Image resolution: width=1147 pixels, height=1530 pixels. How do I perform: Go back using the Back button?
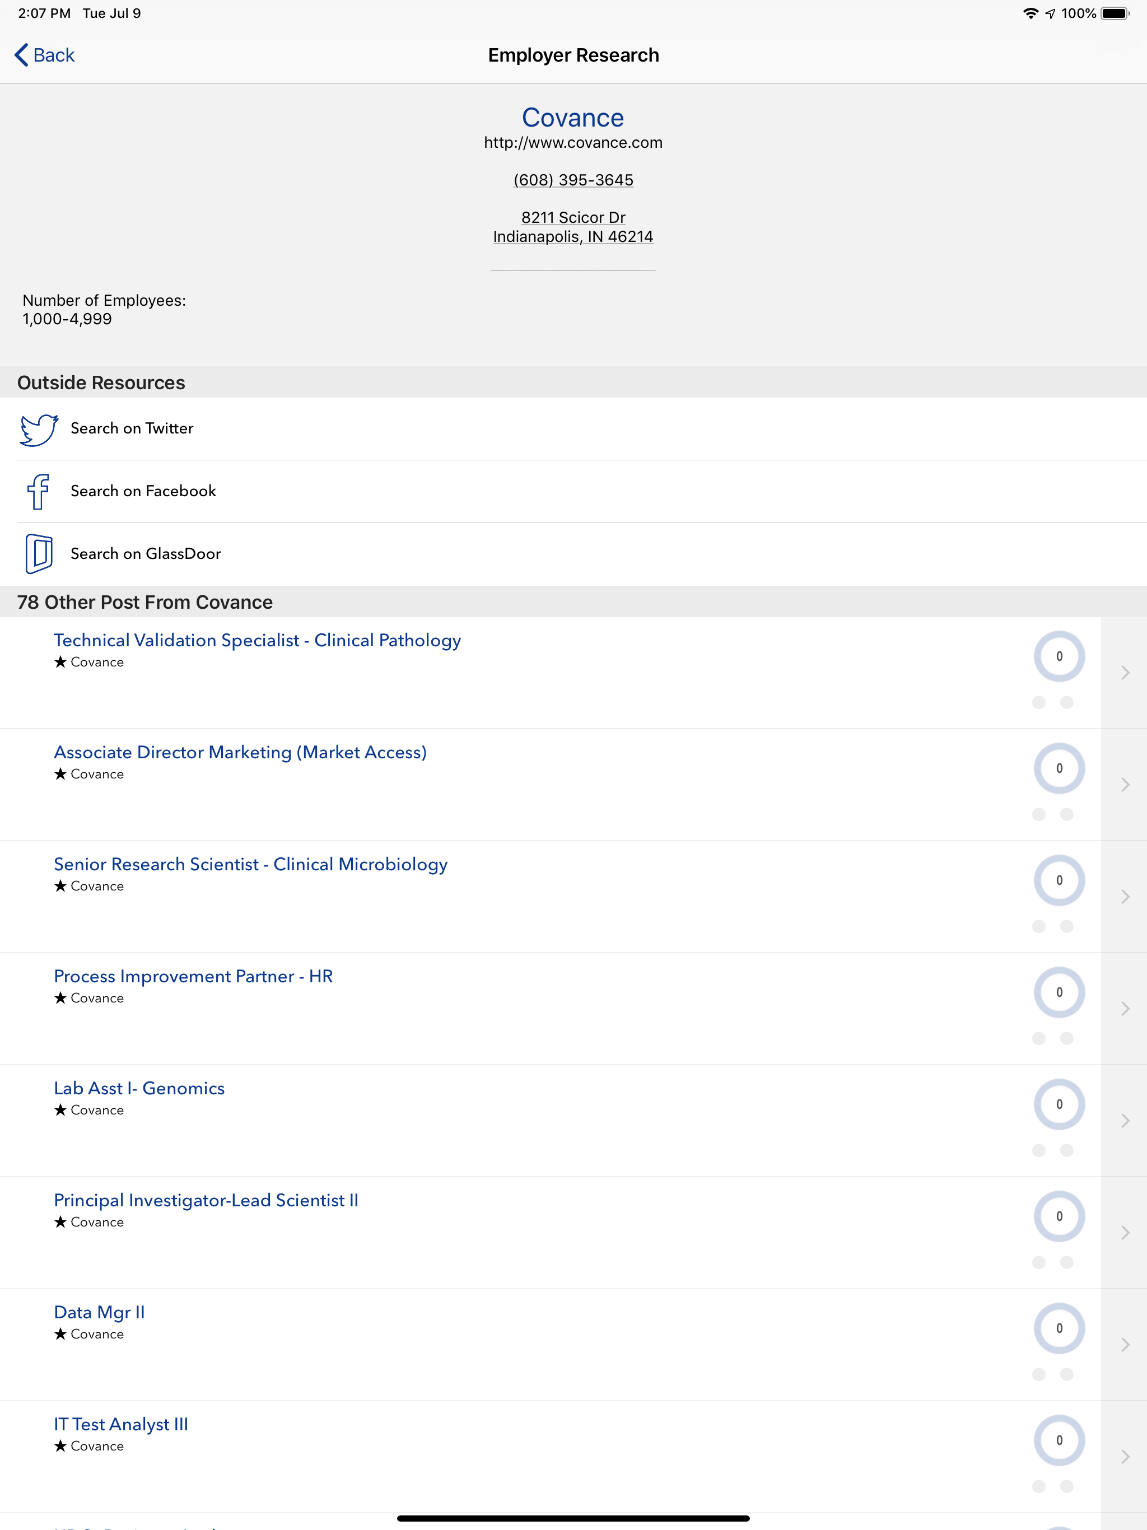[45, 55]
